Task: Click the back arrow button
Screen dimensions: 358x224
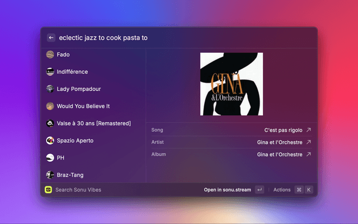Action: coord(51,38)
